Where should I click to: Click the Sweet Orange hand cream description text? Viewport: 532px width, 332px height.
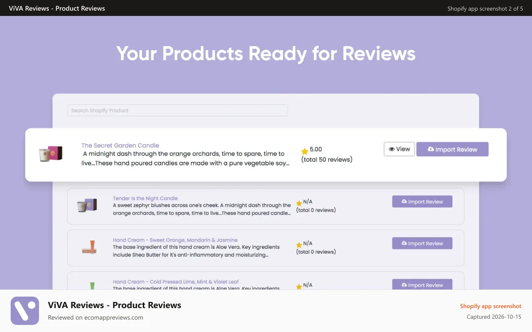(196, 251)
